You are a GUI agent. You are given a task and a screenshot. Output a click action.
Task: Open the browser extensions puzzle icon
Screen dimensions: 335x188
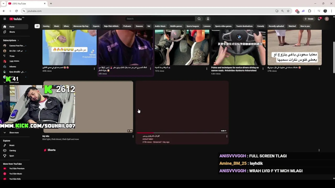point(310,11)
